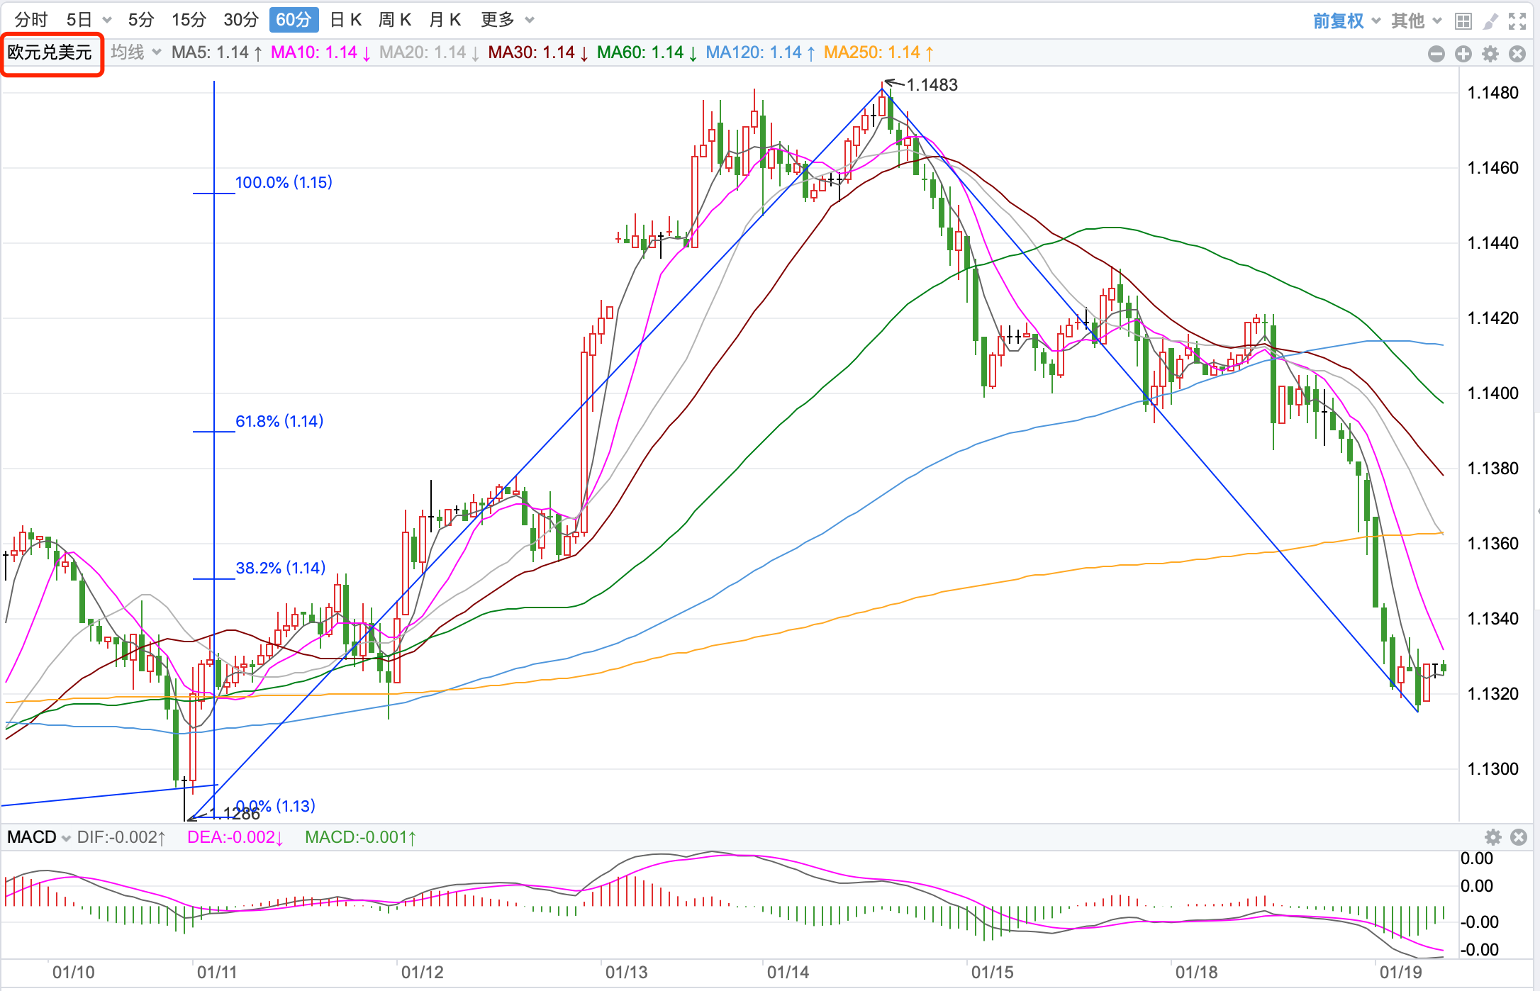Expand the 更多 timeframe menu
1540x991 pixels.
coord(506,20)
